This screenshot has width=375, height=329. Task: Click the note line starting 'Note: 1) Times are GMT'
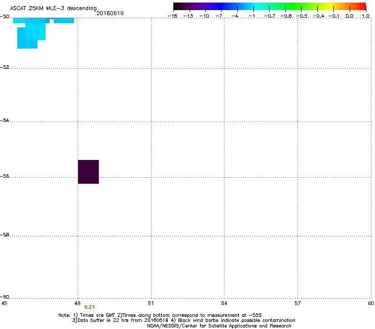click(x=160, y=315)
